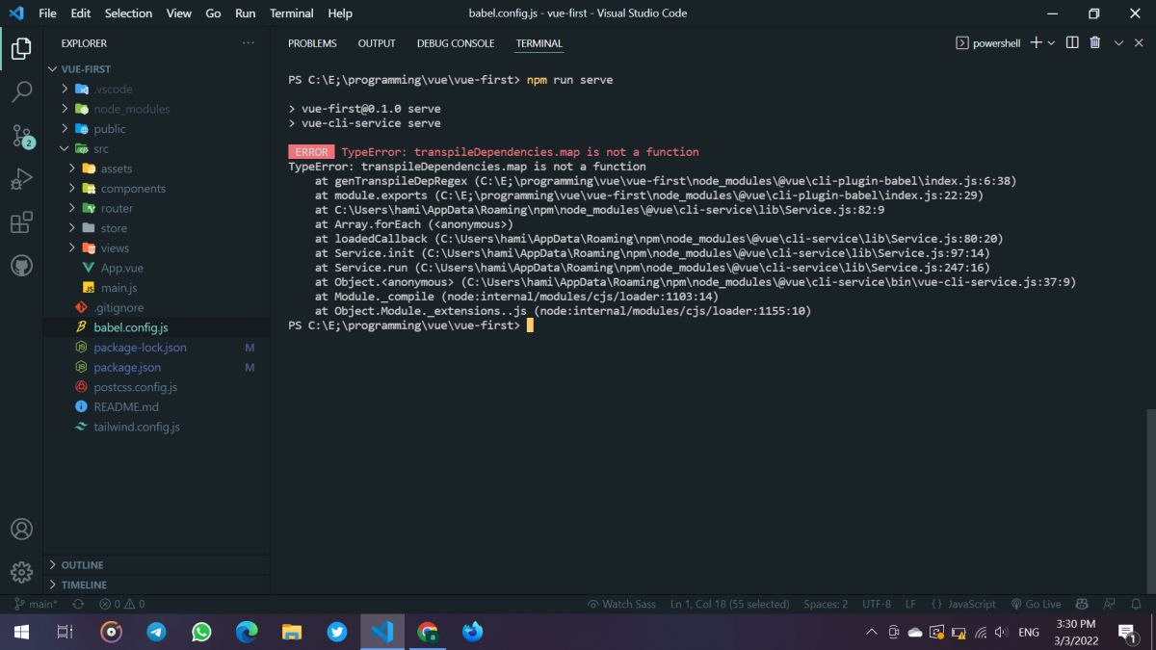Click Explorer more actions ellipsis

pyautogui.click(x=249, y=43)
